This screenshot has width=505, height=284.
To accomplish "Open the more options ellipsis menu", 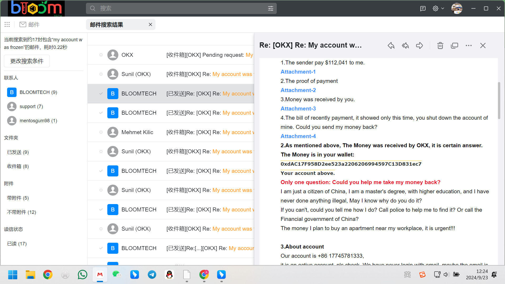I will click(469, 45).
